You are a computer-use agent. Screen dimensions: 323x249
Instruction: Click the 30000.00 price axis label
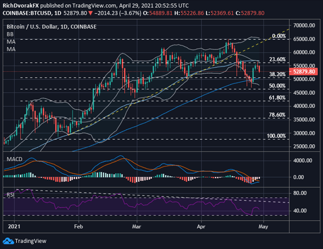pyautogui.click(x=304, y=133)
